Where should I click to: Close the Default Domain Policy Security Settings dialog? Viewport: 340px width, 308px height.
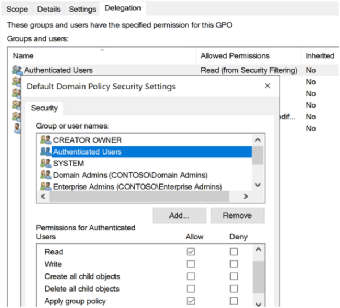[x=267, y=87]
